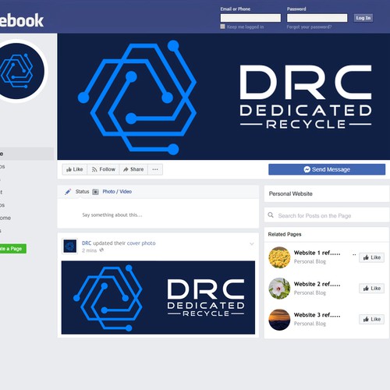
Task: Select the Photo / Video tab
Action: [117, 192]
